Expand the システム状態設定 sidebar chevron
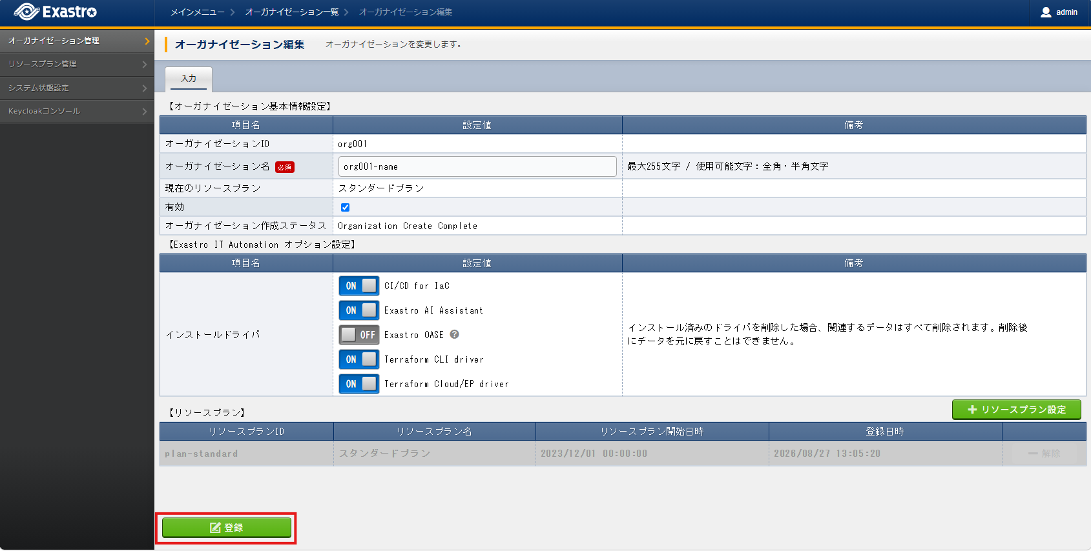1091x551 pixels. tap(144, 88)
